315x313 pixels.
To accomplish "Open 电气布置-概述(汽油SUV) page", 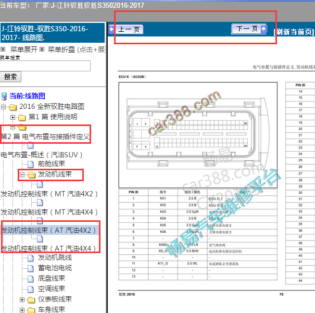I will click(41, 155).
